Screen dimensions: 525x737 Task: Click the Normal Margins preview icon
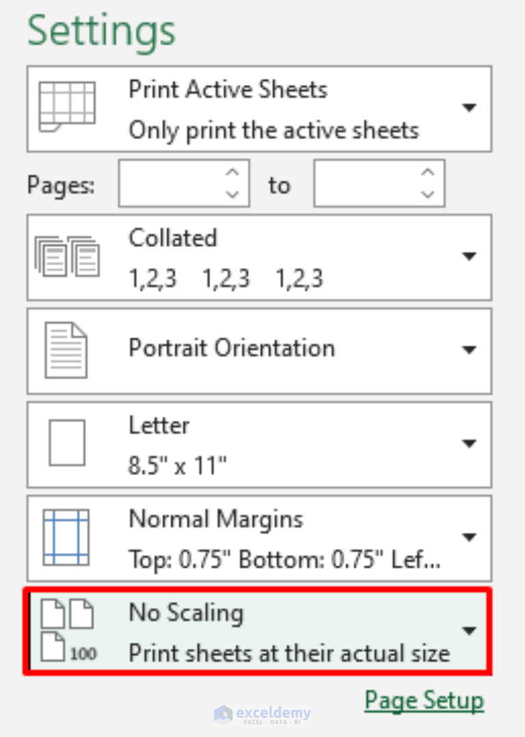(x=66, y=537)
